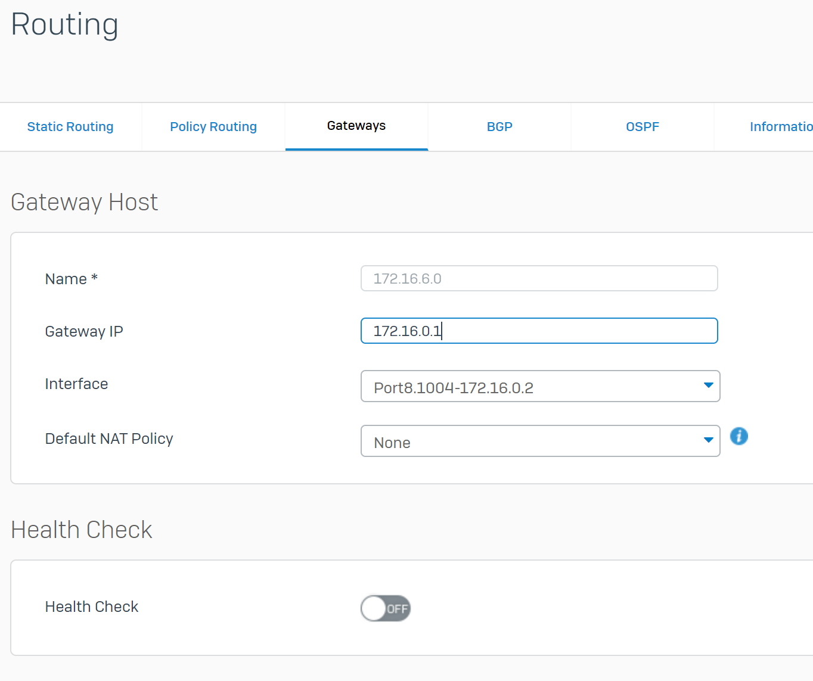Click the None value in NAT Policy box
Screen dimensions: 813x681
392,443
